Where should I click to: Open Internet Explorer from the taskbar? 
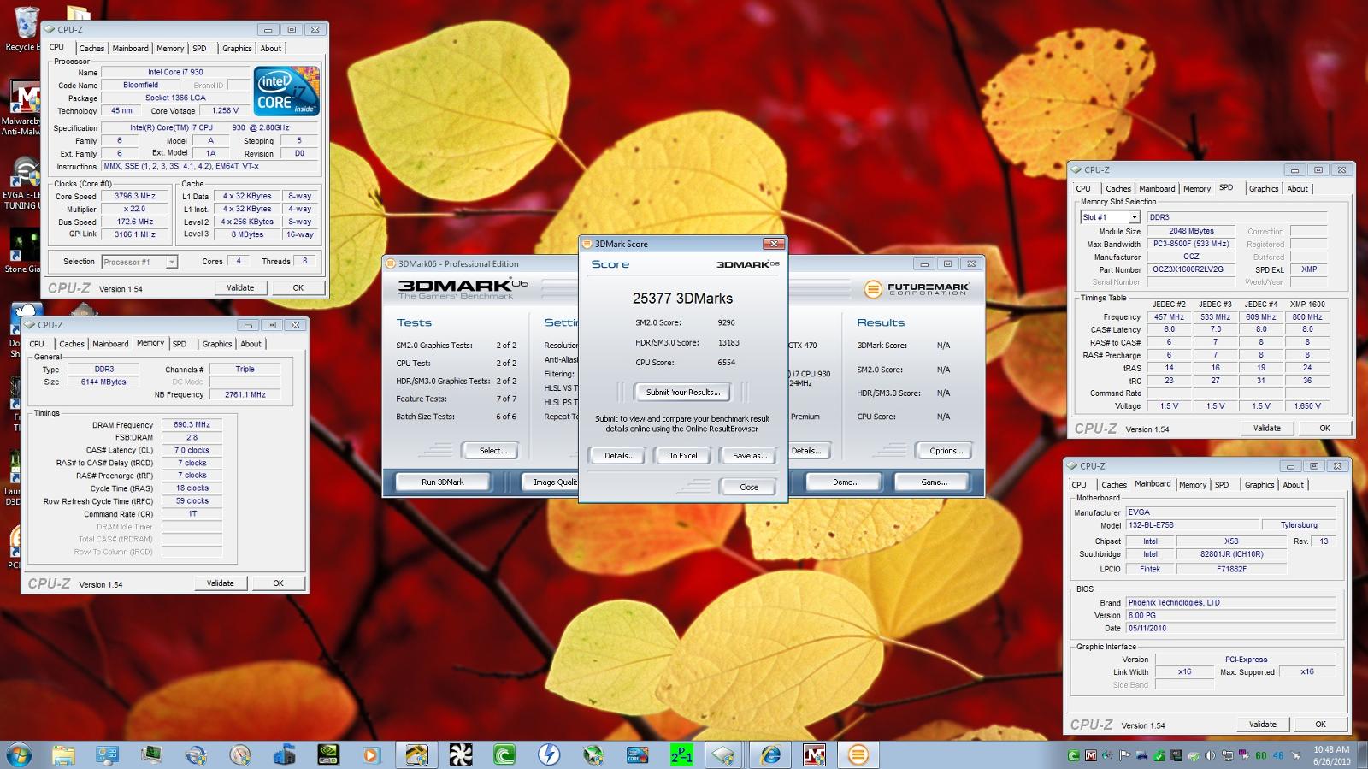[x=770, y=754]
